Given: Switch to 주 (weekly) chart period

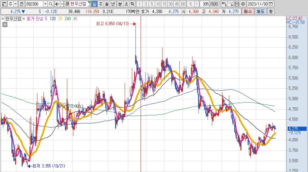Looking at the screenshot, I should click(x=100, y=4).
